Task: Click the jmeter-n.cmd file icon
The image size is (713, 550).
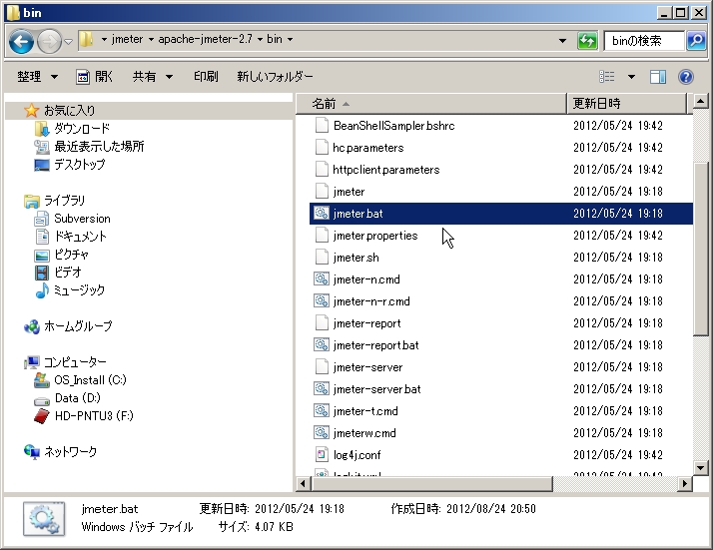Action: (322, 278)
